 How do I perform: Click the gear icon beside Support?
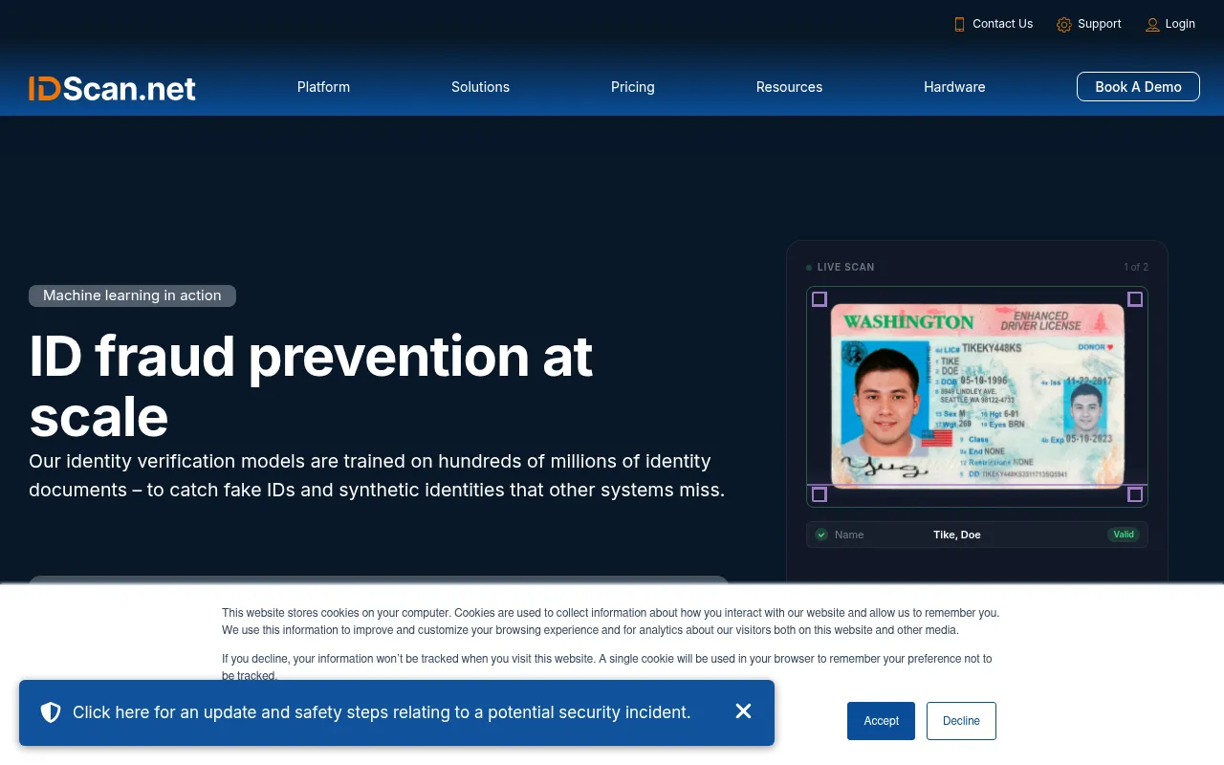pos(1064,24)
